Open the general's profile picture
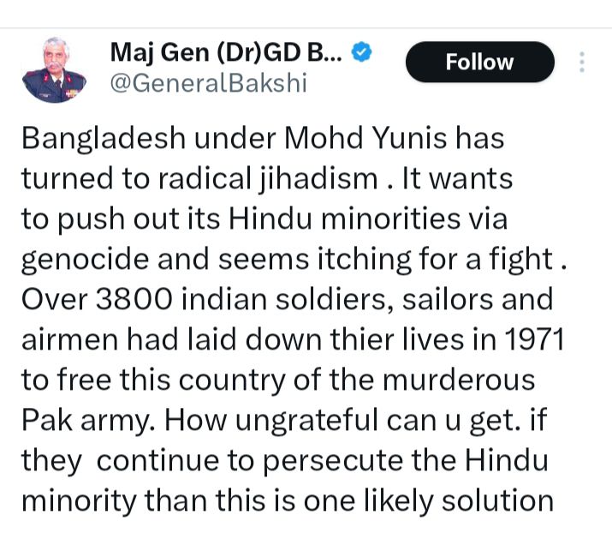This screenshot has height=539, width=612. 54,69
